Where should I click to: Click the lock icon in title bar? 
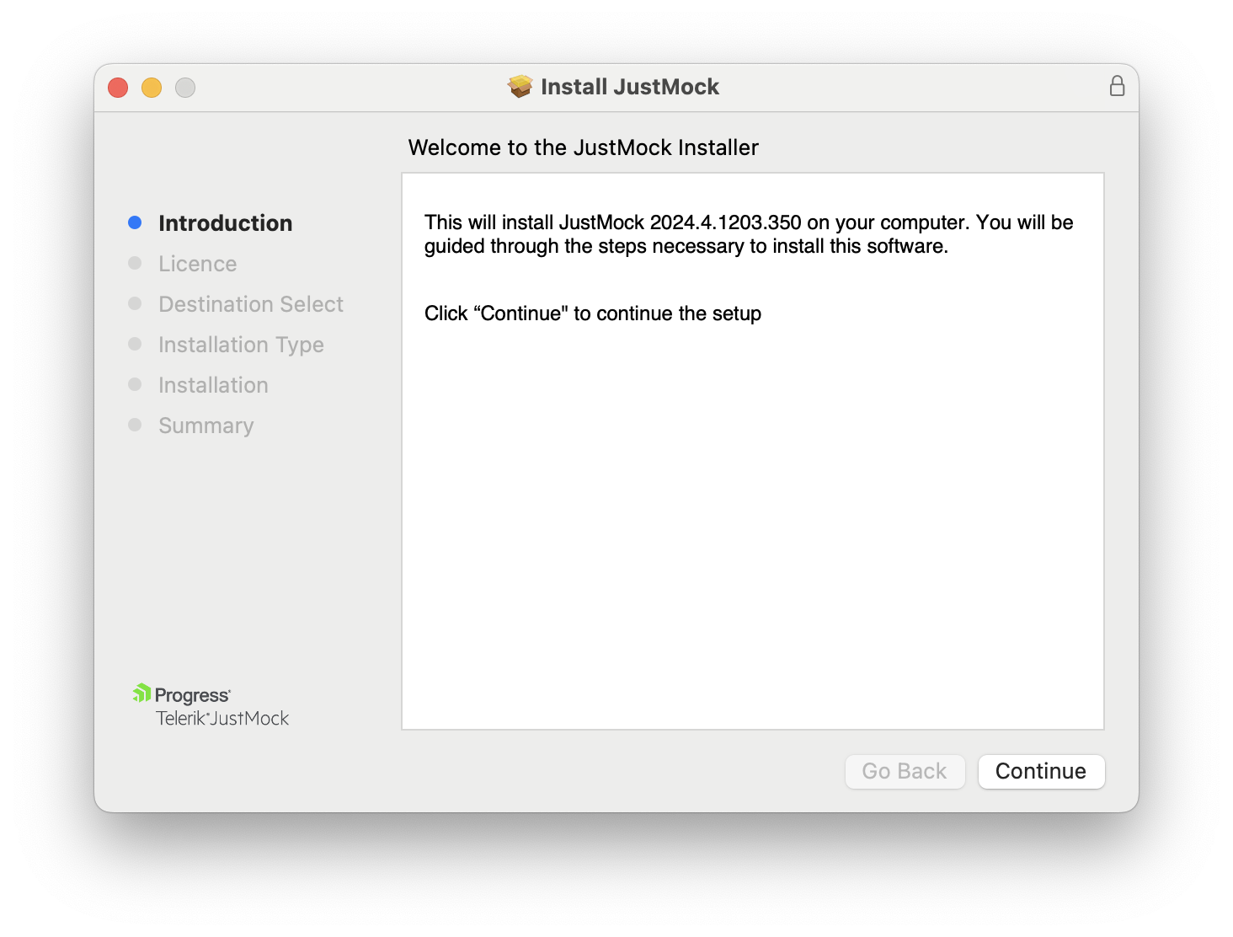pos(1117,86)
